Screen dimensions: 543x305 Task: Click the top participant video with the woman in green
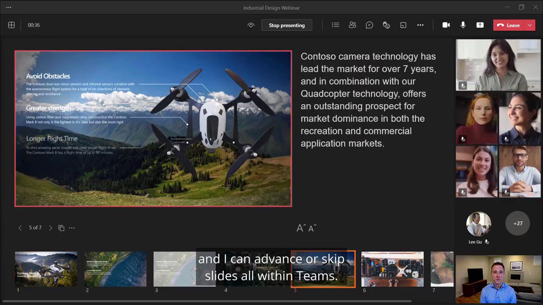498,65
